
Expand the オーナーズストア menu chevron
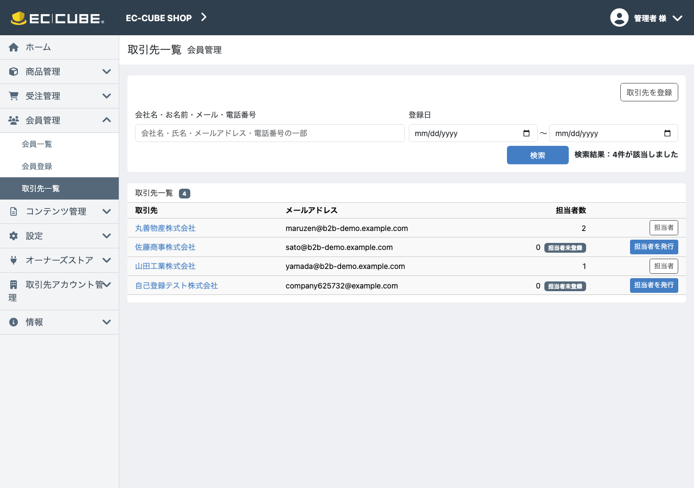tap(107, 260)
